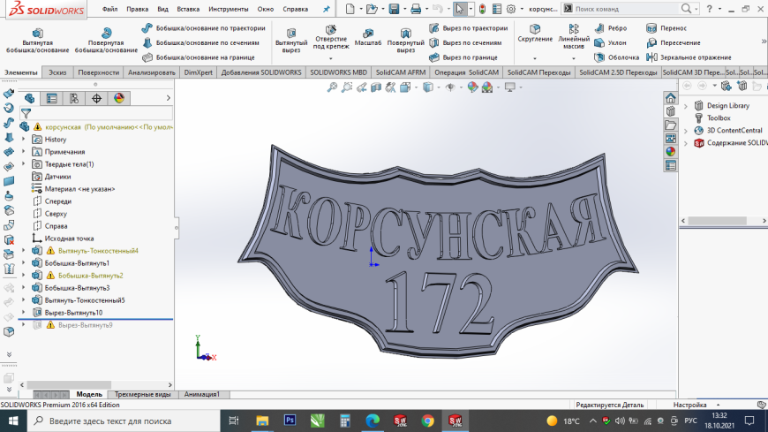
Task: Switch to the Анимация1 tab
Action: pos(202,394)
